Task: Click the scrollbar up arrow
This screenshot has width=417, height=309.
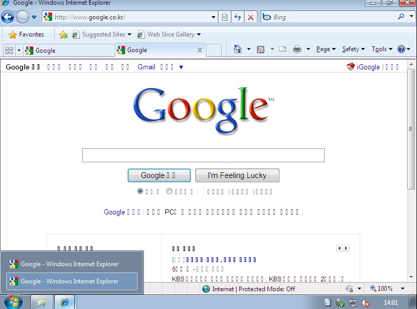Action: (x=411, y=64)
